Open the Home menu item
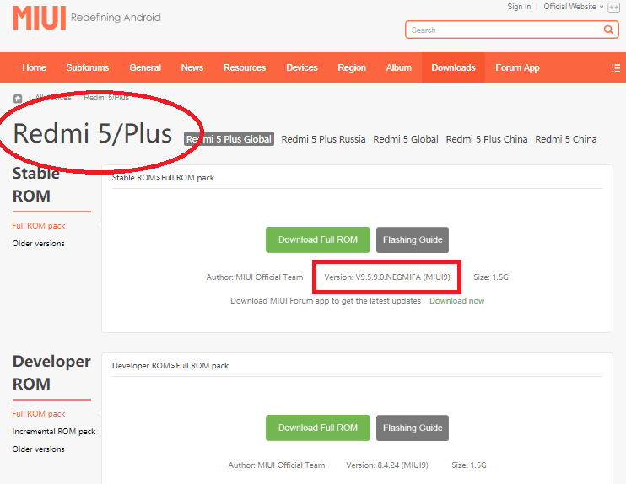The width and height of the screenshot is (626, 484). 34,67
